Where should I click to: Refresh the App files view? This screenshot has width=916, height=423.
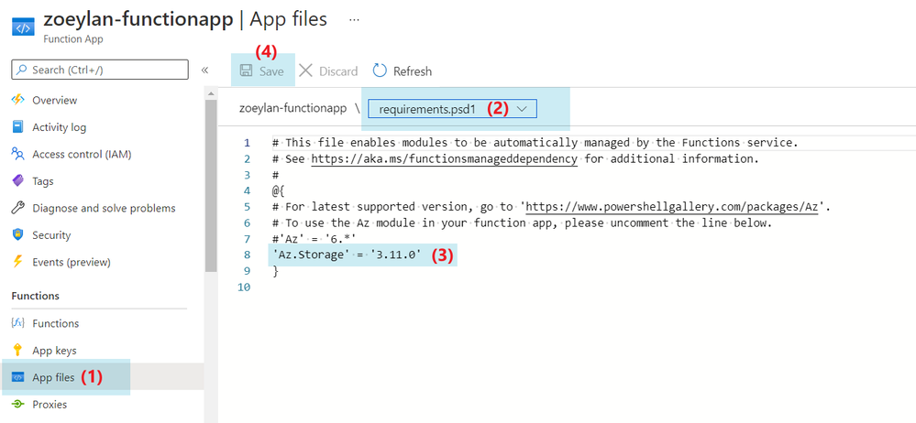[403, 71]
